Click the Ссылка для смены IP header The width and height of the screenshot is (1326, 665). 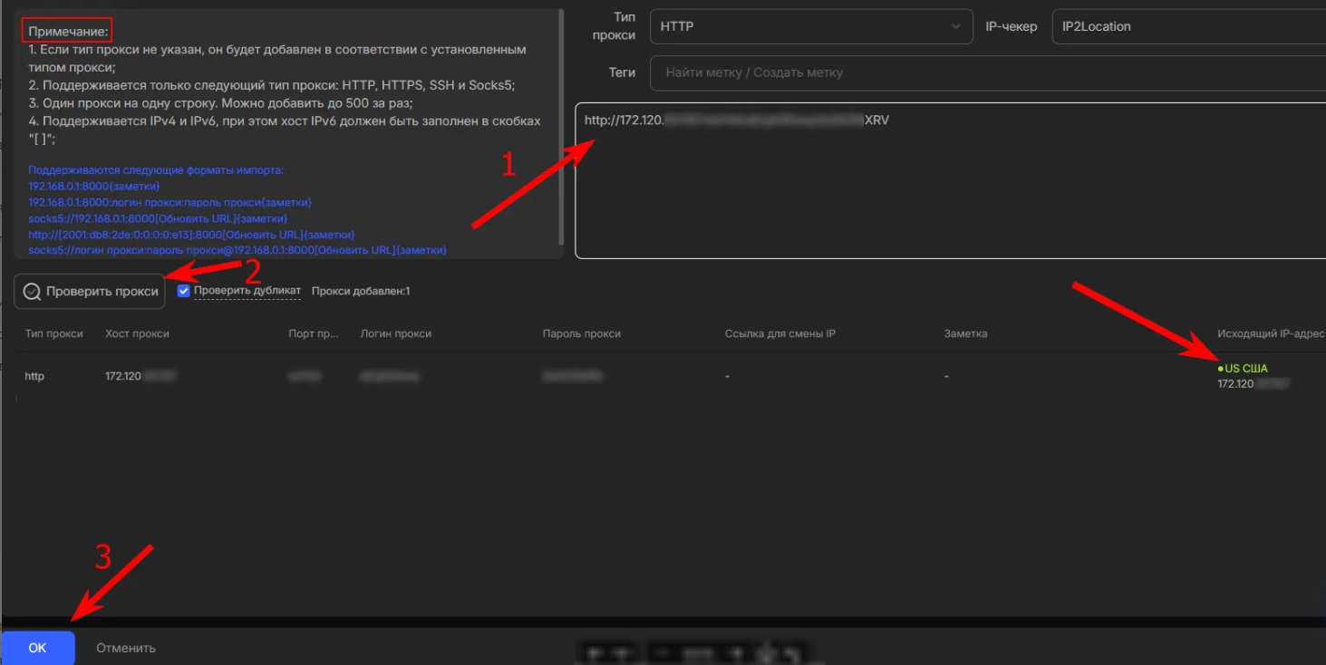coord(779,333)
